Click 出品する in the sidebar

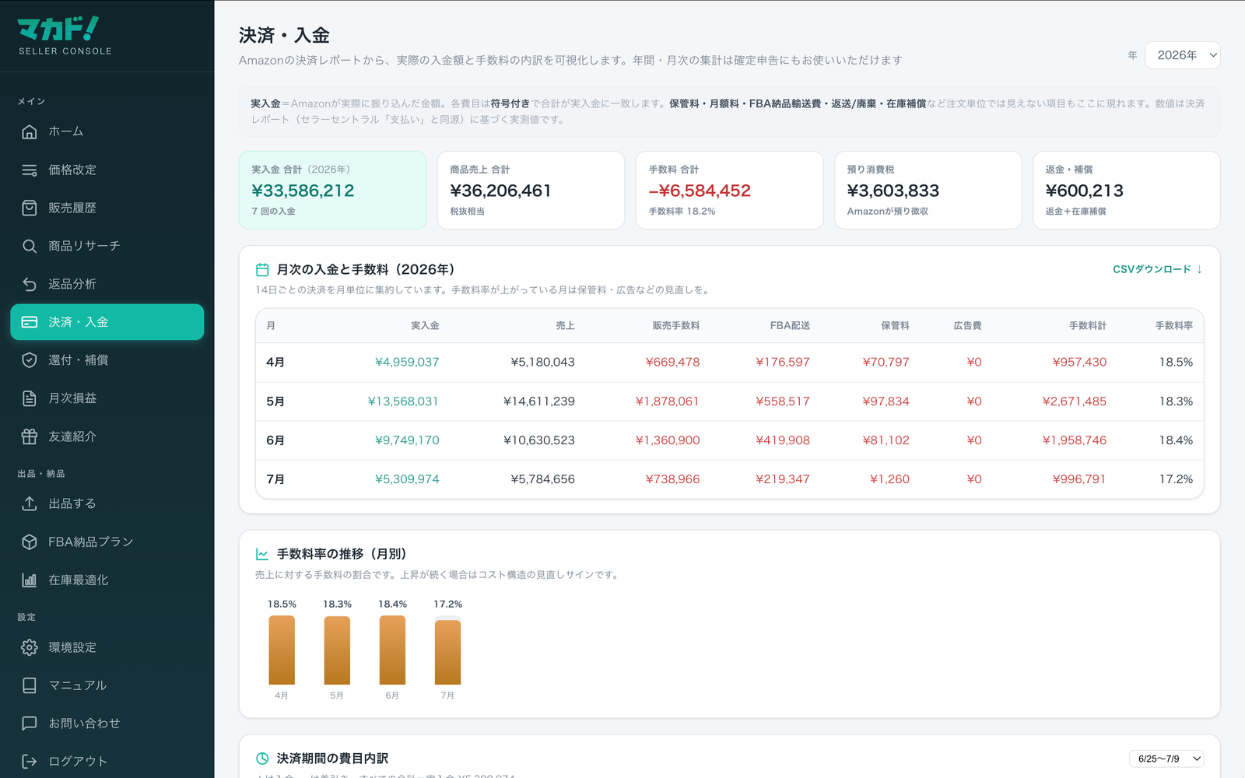point(107,503)
